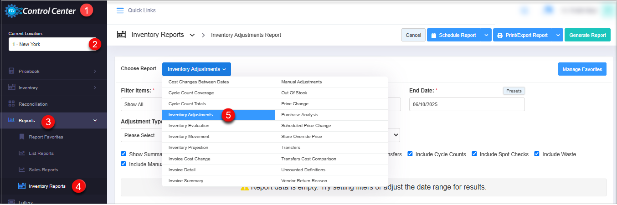Toggle the Include Cycle Counts checkbox
Image resolution: width=617 pixels, height=205 pixels.
pyautogui.click(x=411, y=154)
